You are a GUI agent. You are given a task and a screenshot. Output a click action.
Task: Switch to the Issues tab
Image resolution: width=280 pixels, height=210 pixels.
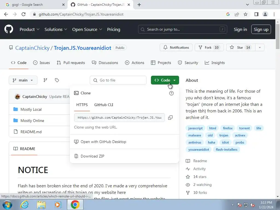(42, 63)
